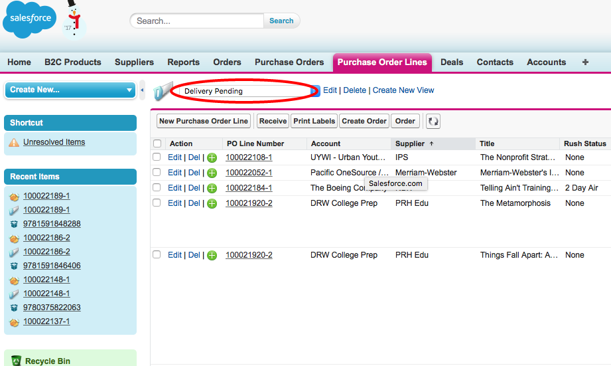Click the Receive button
The image size is (611, 366).
point(273,121)
